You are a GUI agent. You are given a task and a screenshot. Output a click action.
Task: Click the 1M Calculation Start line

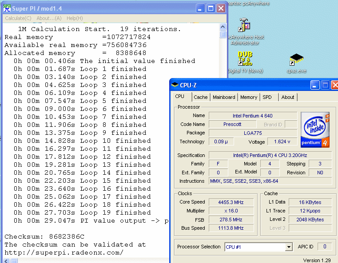[99, 29]
